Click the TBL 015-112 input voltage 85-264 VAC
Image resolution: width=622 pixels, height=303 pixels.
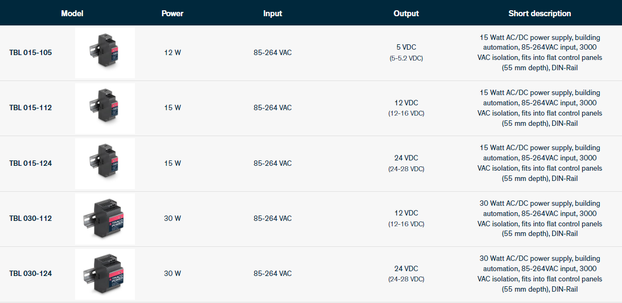pyautogui.click(x=273, y=108)
